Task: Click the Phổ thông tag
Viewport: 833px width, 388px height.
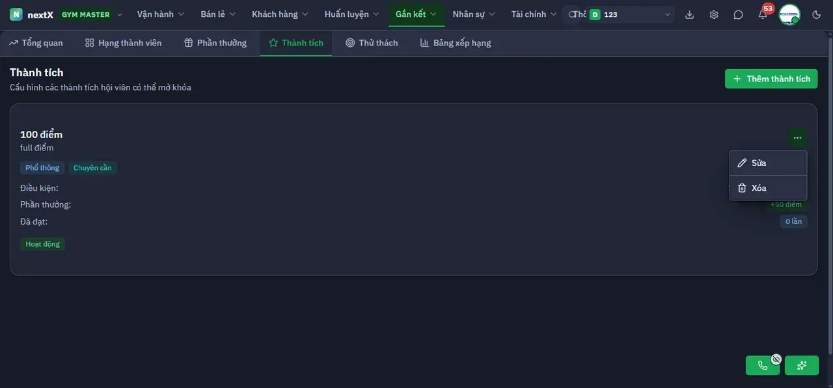Action: (x=42, y=168)
